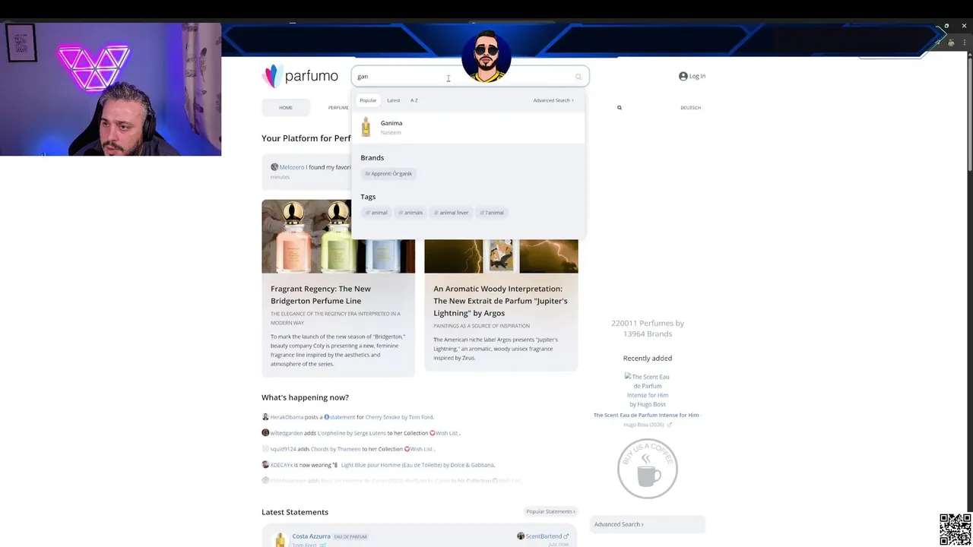The height and width of the screenshot is (547, 973).
Task: Click the streamer webcam overlay
Action: point(110,89)
